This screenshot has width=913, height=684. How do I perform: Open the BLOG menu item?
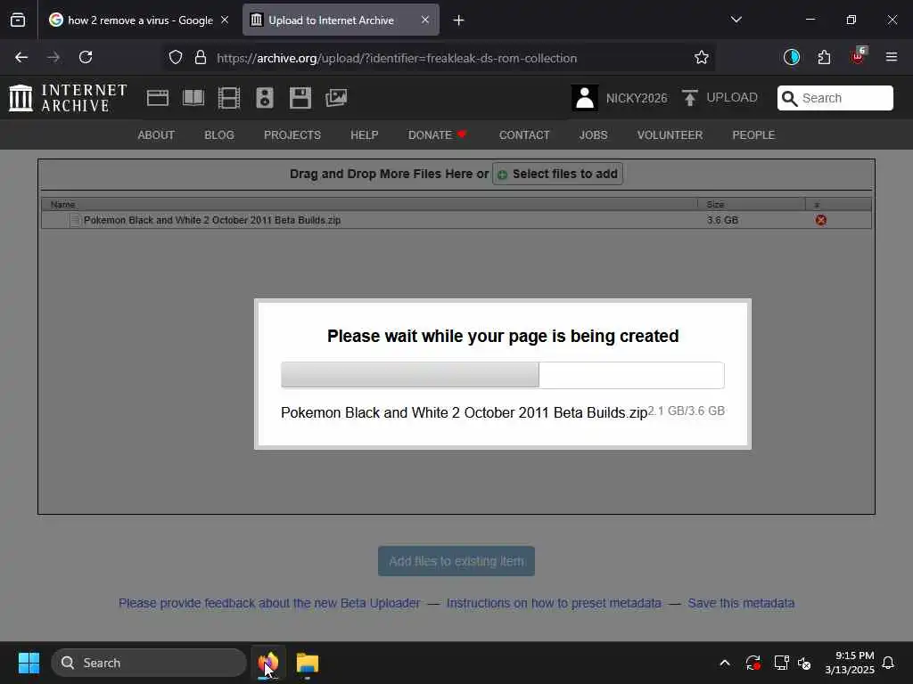tap(219, 135)
